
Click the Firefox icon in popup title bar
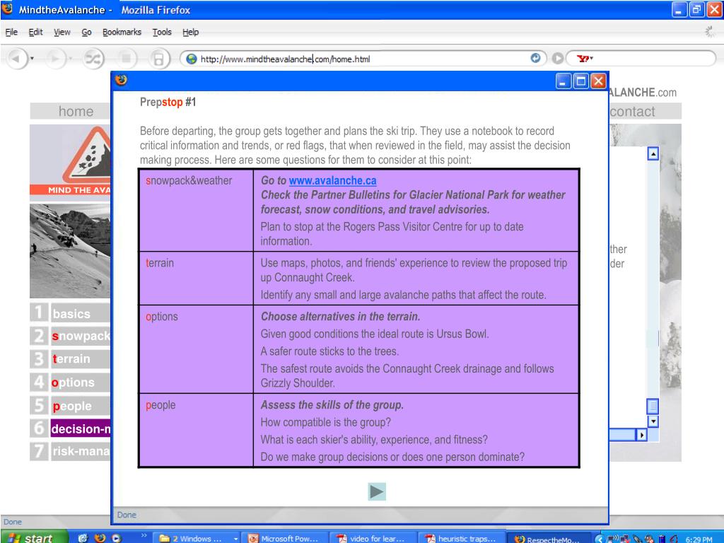[x=121, y=80]
